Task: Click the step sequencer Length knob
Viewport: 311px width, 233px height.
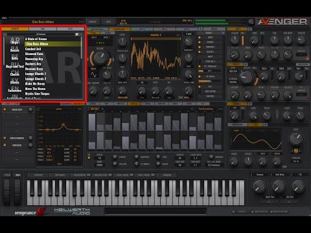Action: pyautogui.click(x=115, y=157)
